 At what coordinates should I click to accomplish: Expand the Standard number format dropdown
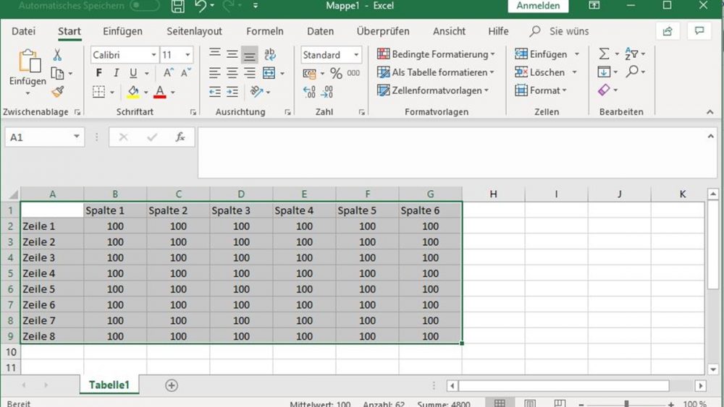356,55
